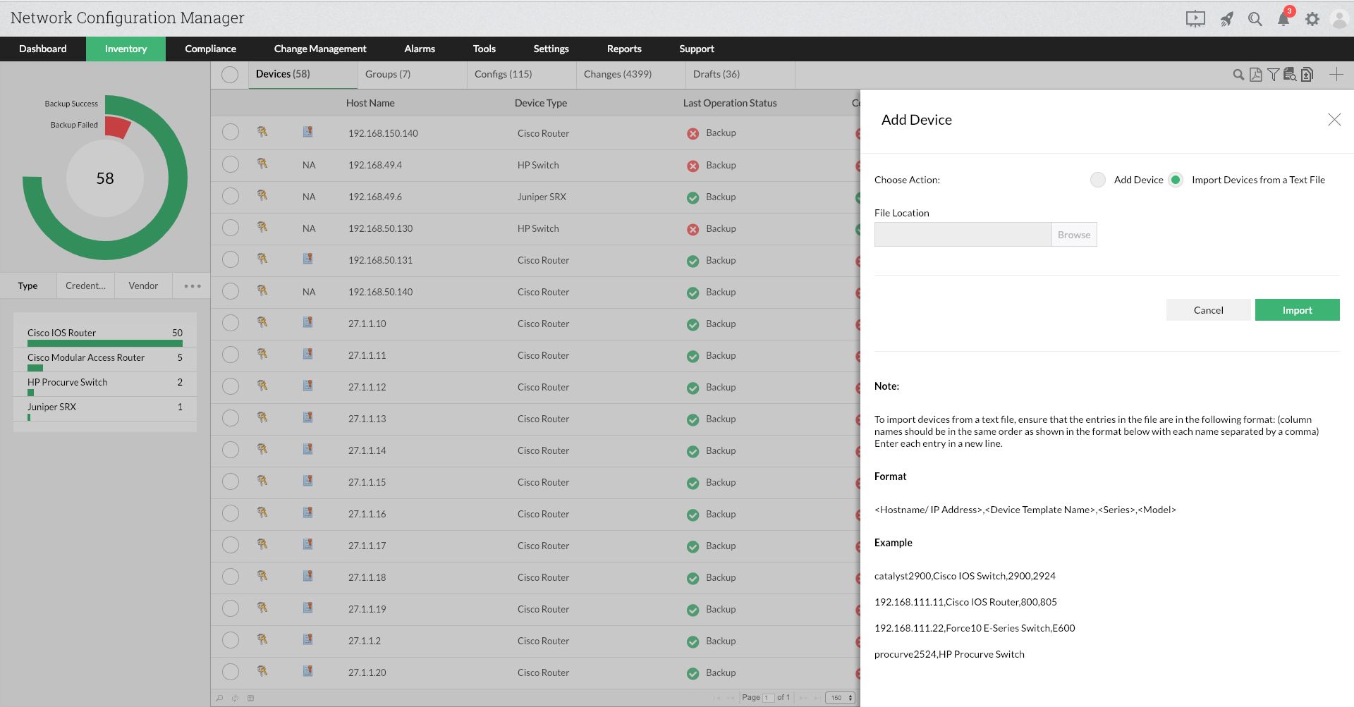Click failed status icon for 192.168.50.130
The height and width of the screenshot is (707, 1354).
click(693, 230)
